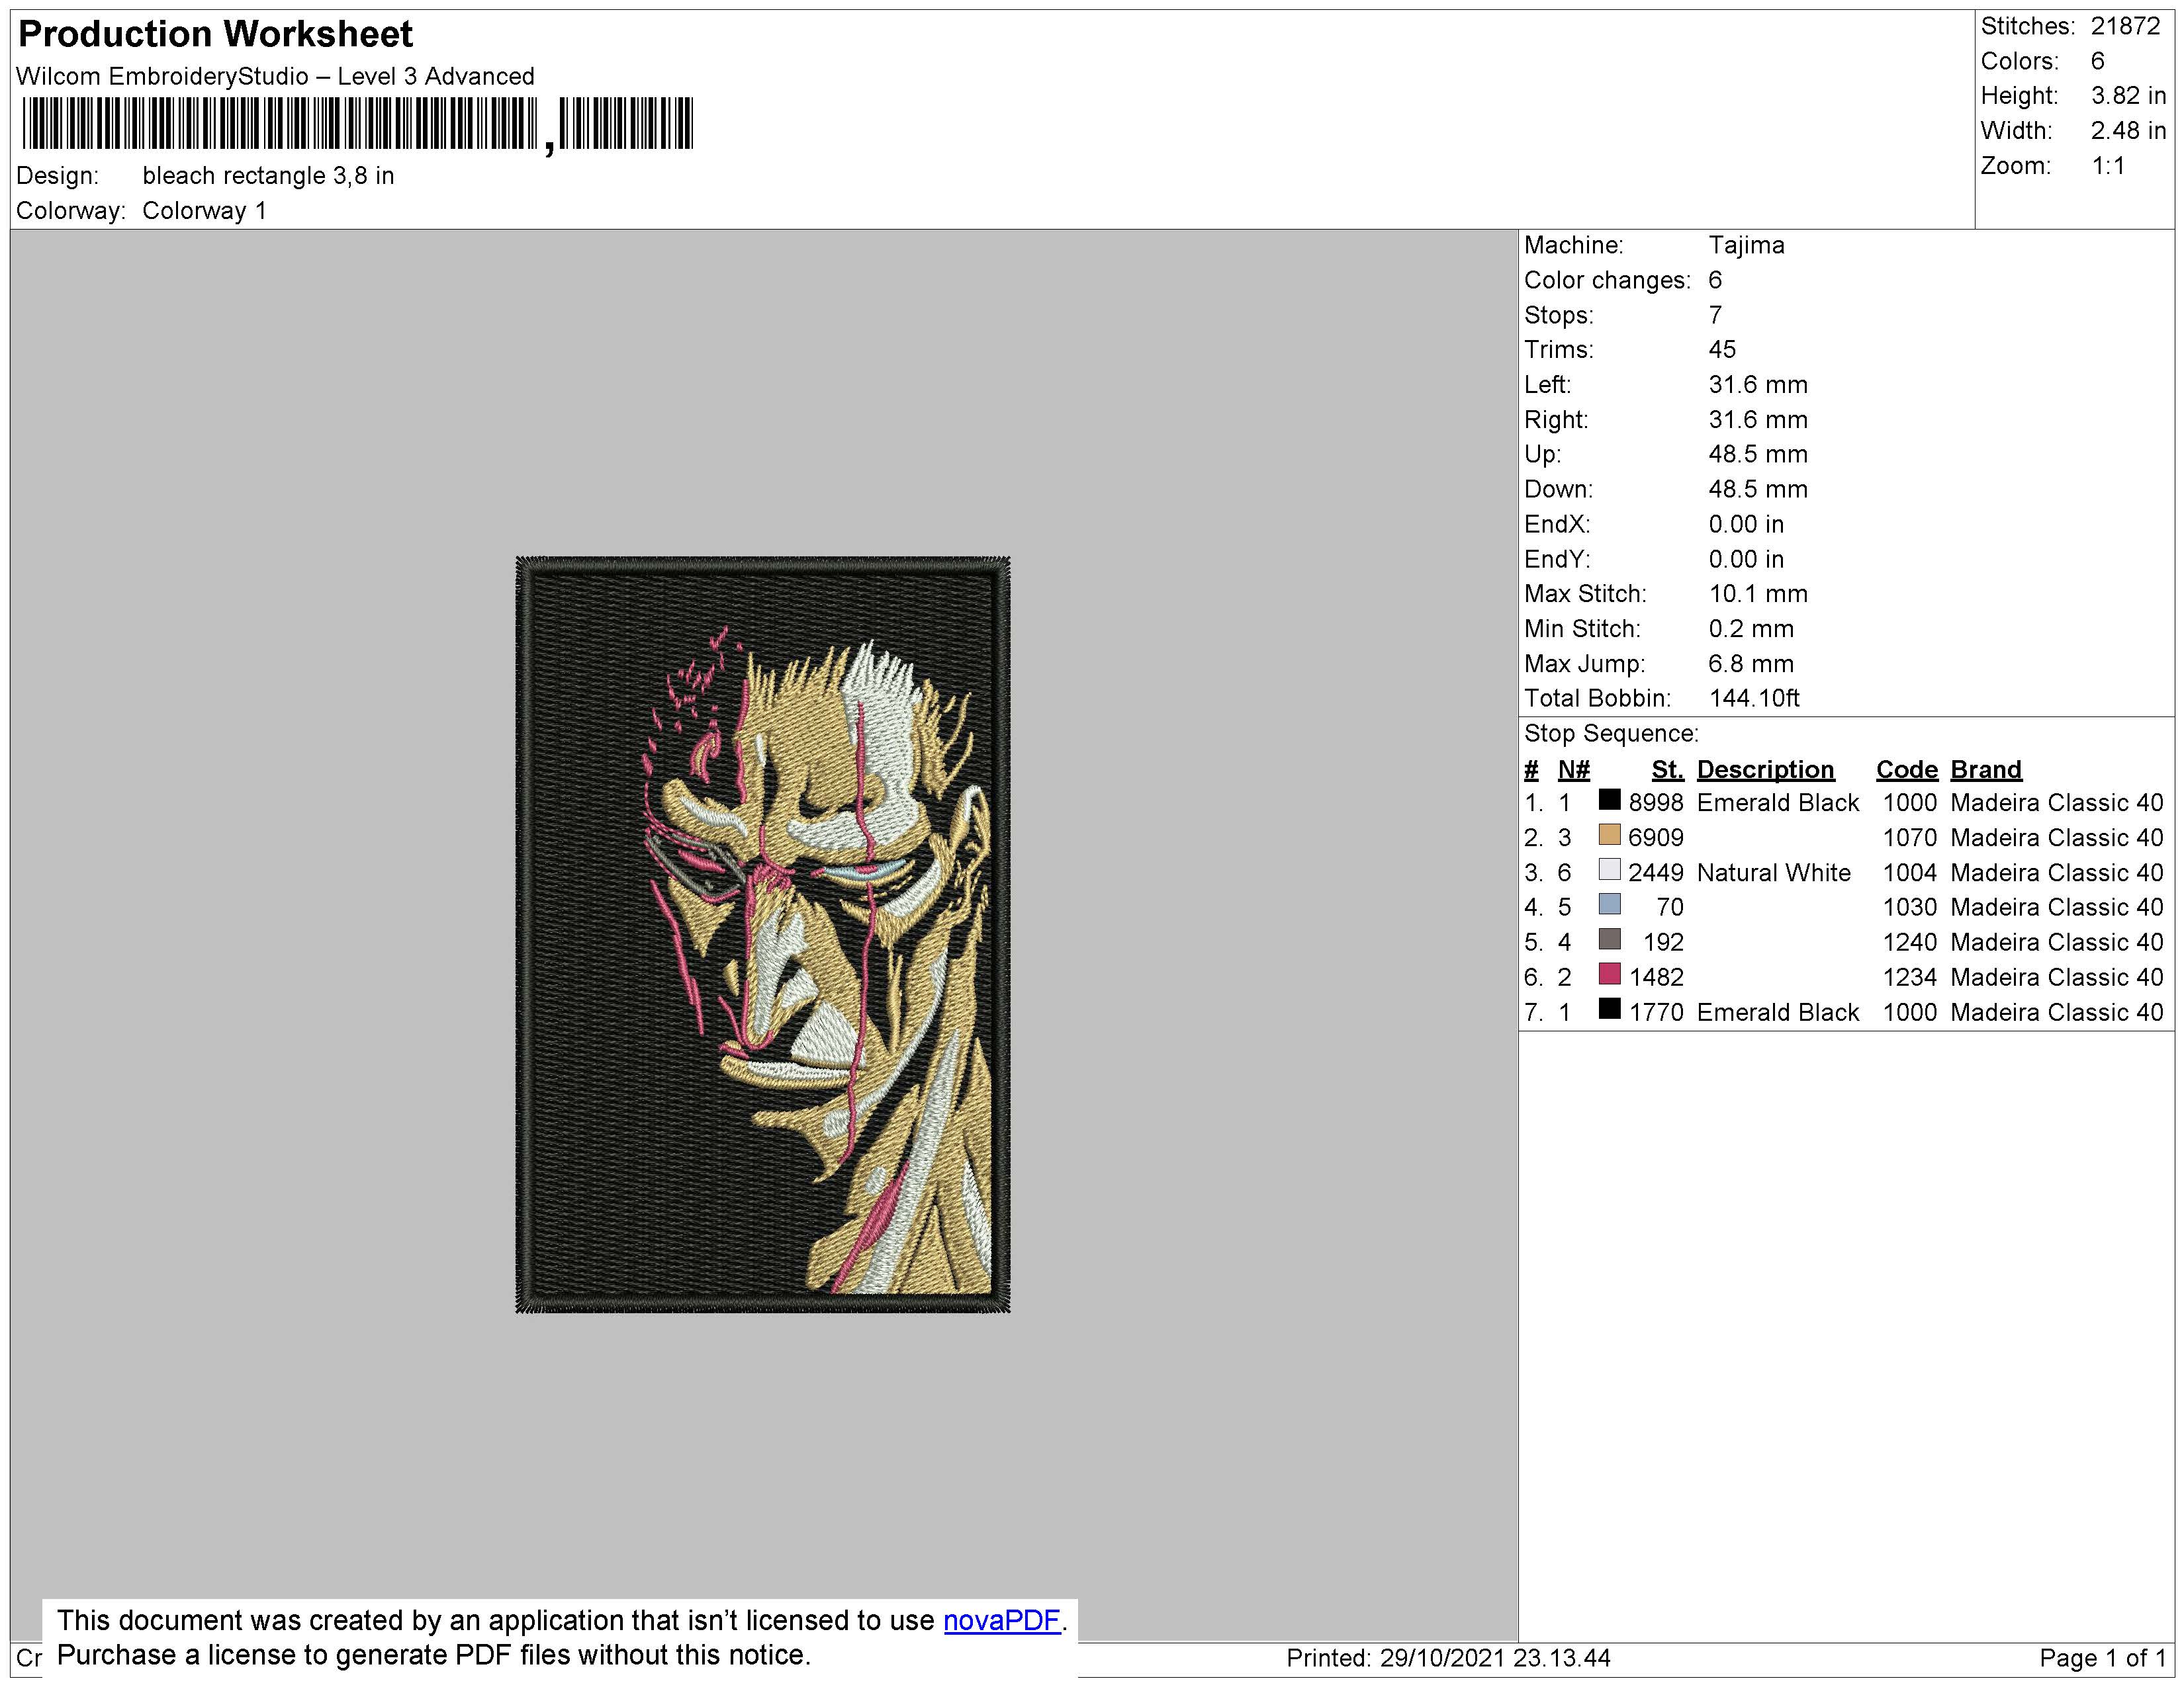Click the machine value "Tajima"
The width and height of the screenshot is (2184, 1687).
pos(1746,246)
